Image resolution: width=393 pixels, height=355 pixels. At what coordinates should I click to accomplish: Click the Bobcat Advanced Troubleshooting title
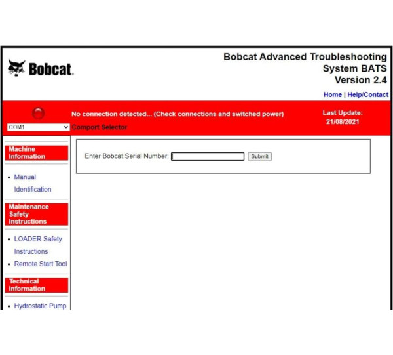(305, 57)
